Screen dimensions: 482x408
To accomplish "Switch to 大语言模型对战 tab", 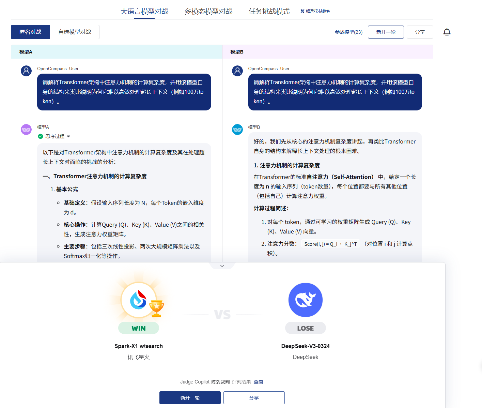I will click(x=144, y=11).
